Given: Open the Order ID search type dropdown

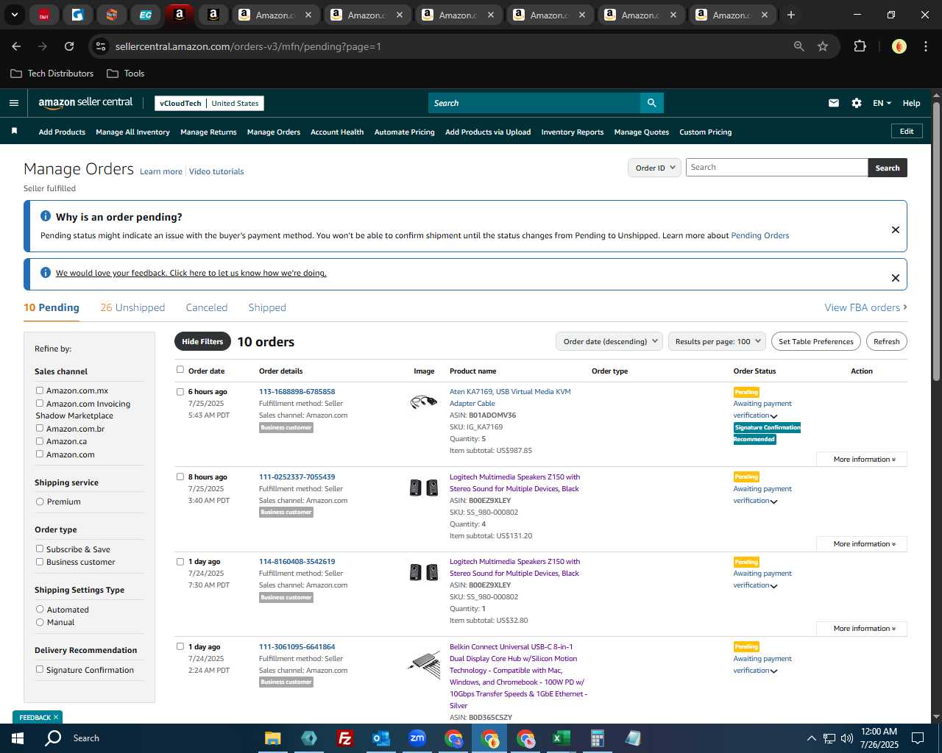Looking at the screenshot, I should tap(655, 168).
